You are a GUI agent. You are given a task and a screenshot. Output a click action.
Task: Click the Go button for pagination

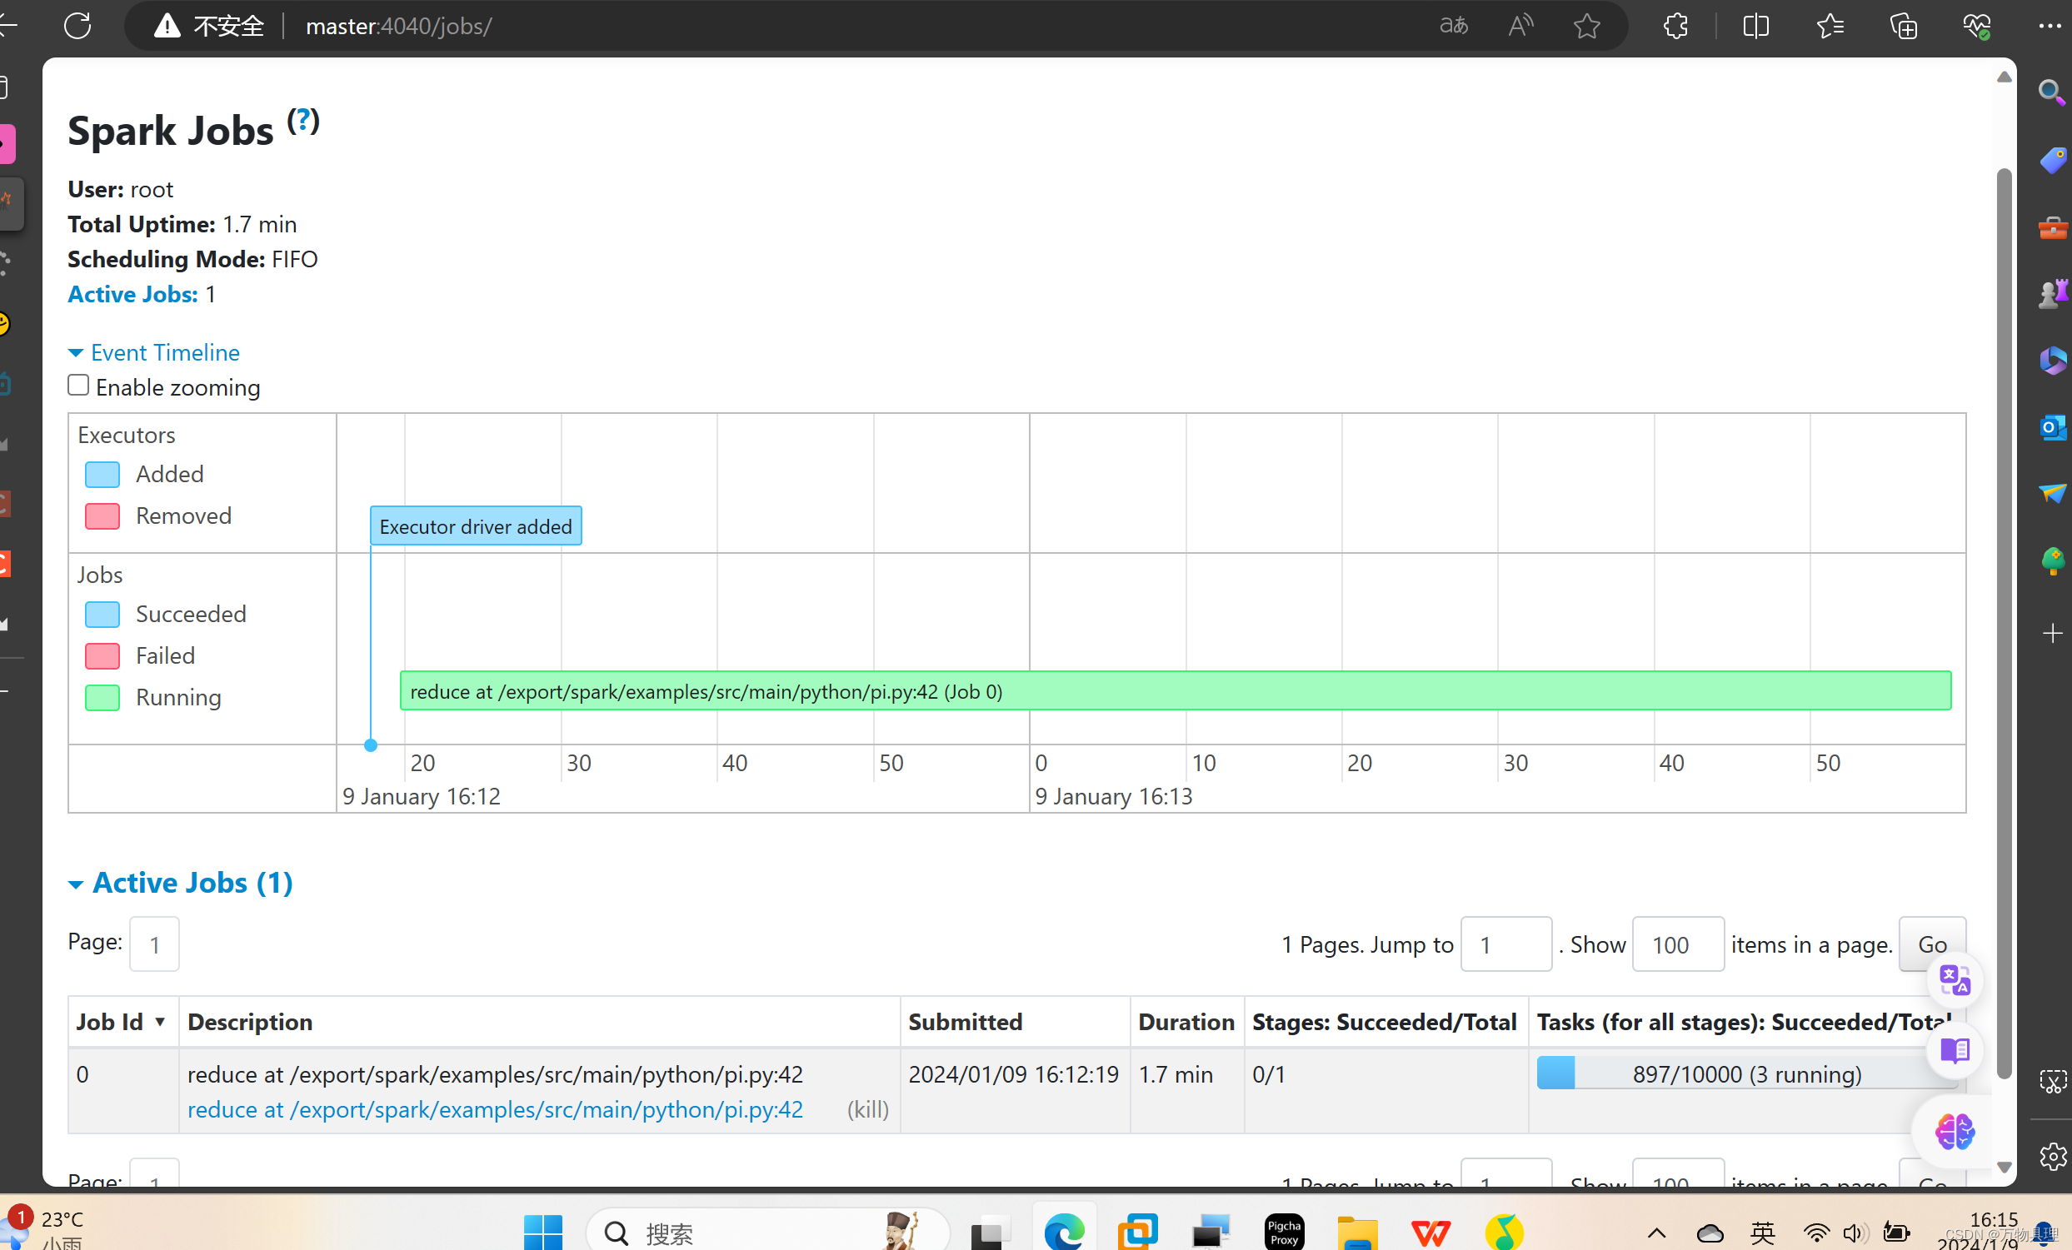point(1931,944)
